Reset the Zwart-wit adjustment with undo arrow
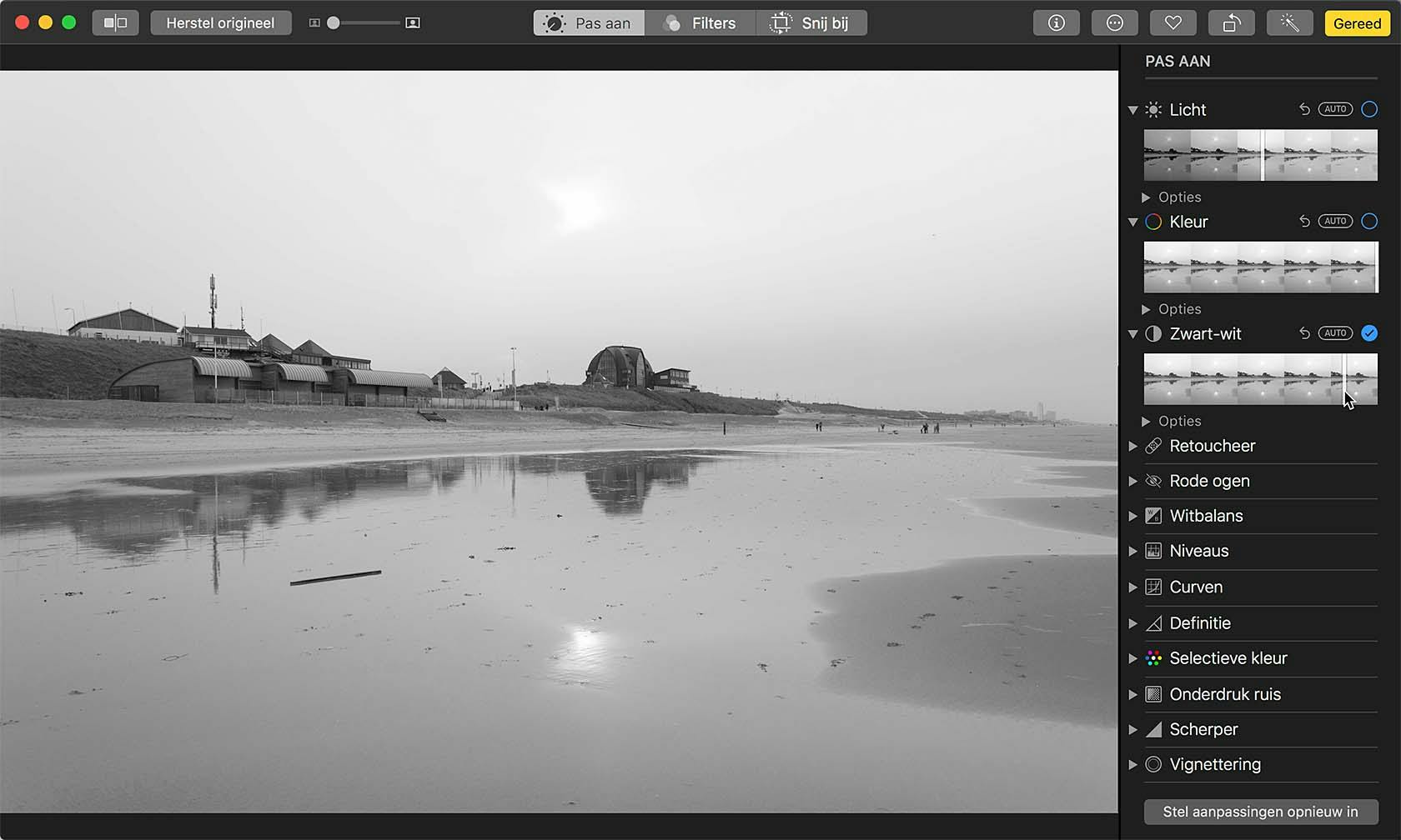The image size is (1401, 840). [1304, 333]
